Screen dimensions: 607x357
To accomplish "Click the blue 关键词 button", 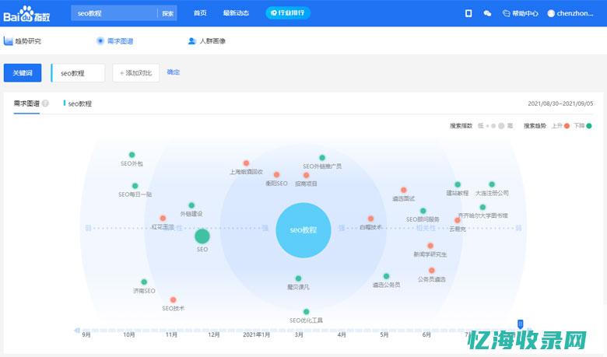I will click(23, 72).
